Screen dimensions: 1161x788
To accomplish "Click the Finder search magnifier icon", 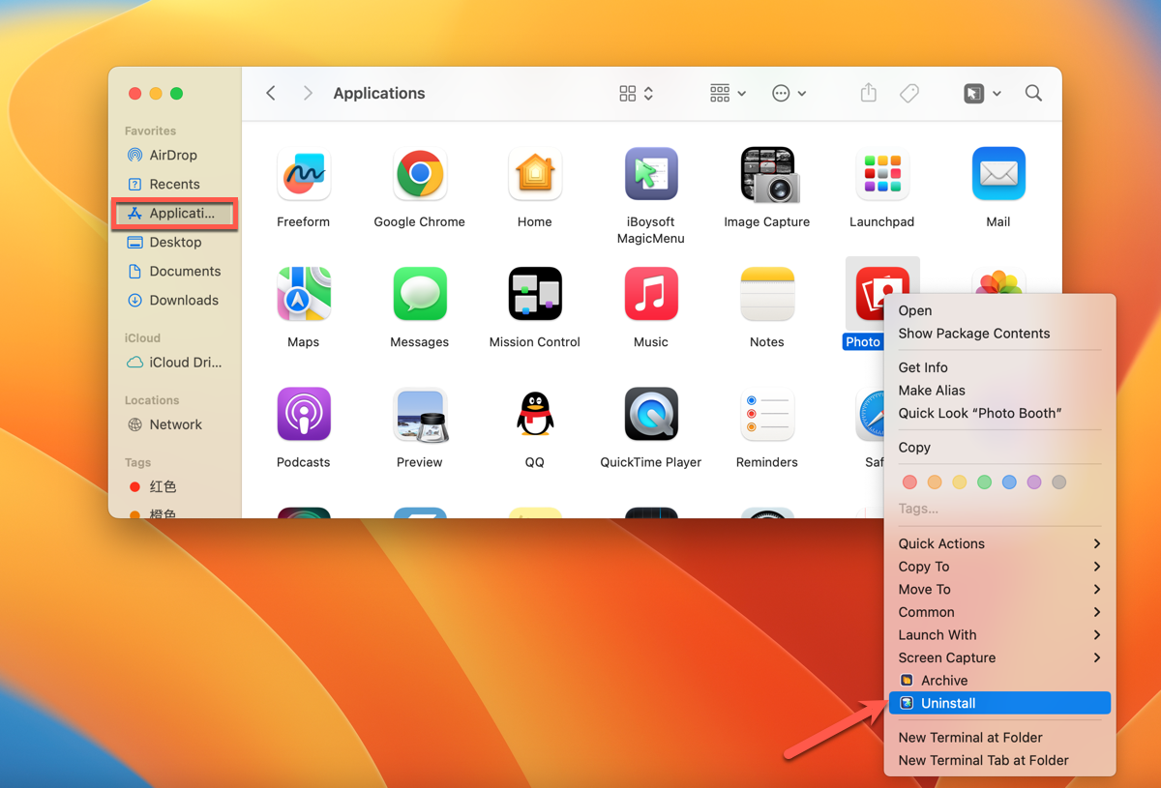I will [x=1033, y=93].
